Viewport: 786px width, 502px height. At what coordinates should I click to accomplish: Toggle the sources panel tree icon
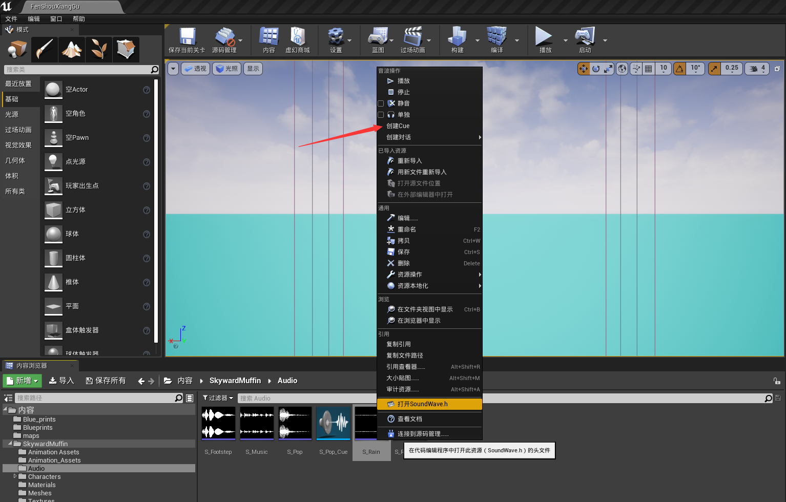[8, 398]
